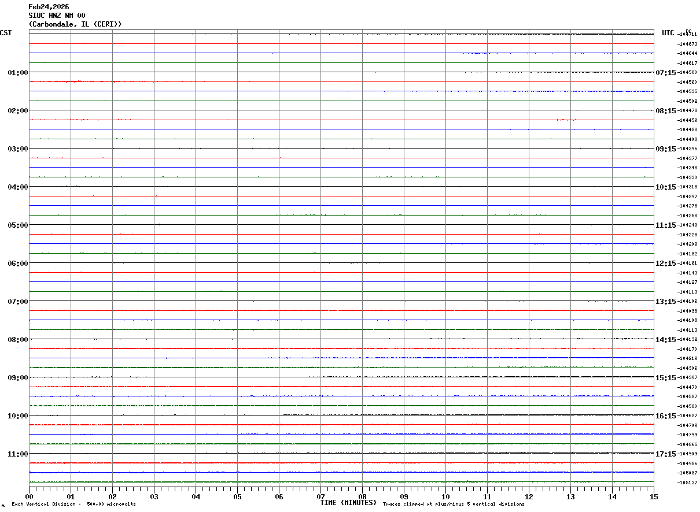
Task: Click minute 01 on the time axis
Action: [71, 496]
